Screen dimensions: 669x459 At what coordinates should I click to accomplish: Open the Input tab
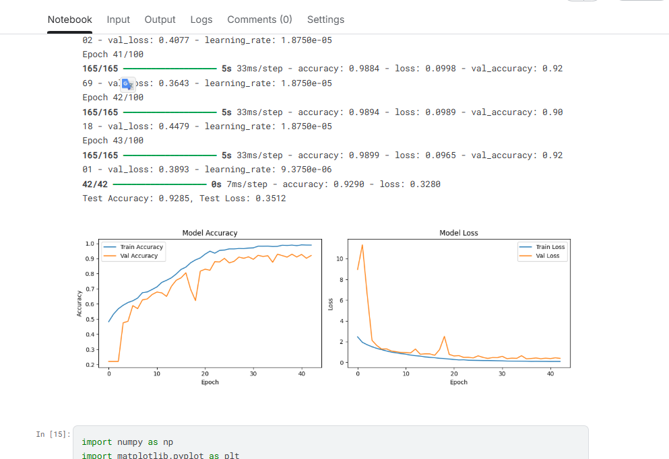tap(119, 20)
